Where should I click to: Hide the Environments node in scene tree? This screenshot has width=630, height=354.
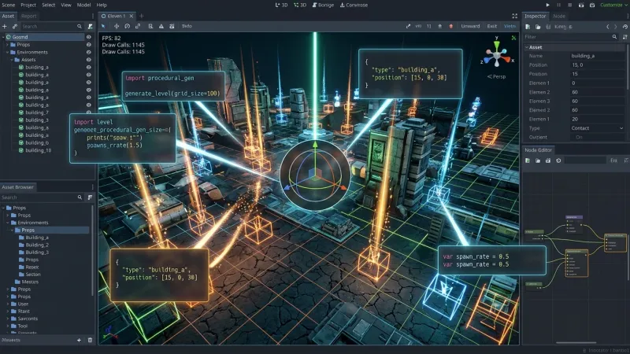tap(88, 52)
